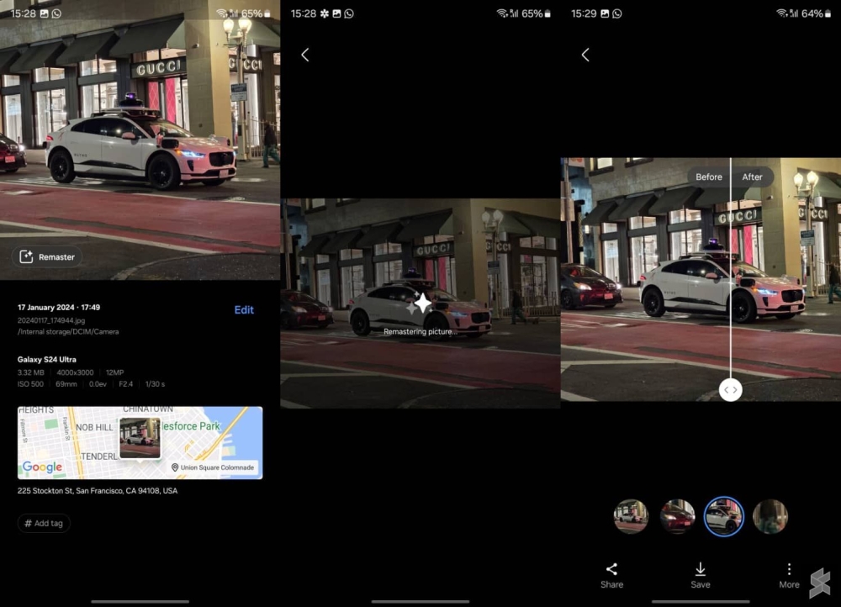This screenshot has width=841, height=607.
Task: Tap the battery 64% indicator
Action: click(x=816, y=13)
